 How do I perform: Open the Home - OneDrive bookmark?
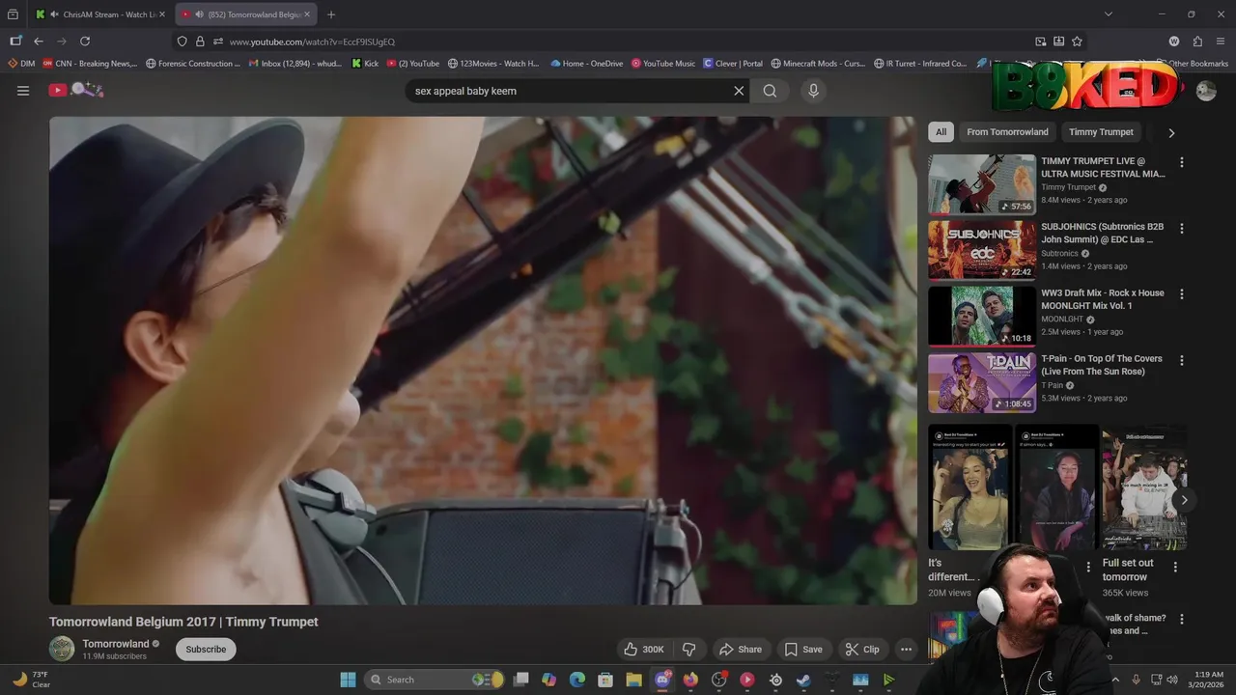587,64
